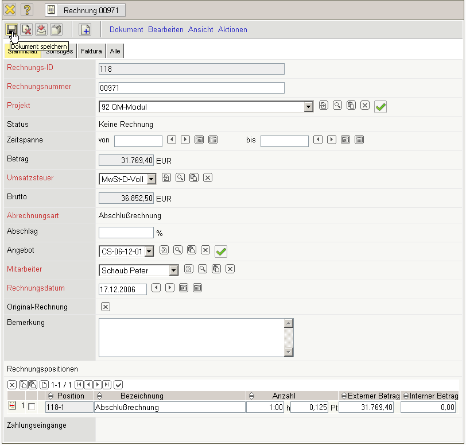Switch to the Faktura tab

[91, 51]
